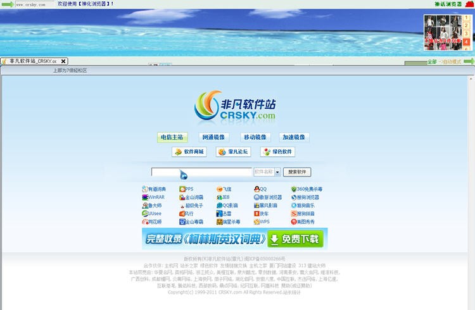475x310 pixels.
Task: Open the 金山词霸 icon link
Action: (x=191, y=197)
